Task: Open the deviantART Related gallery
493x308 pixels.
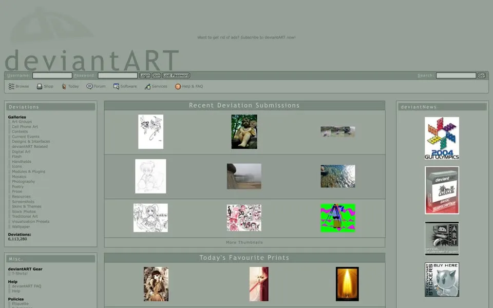Action: point(30,146)
